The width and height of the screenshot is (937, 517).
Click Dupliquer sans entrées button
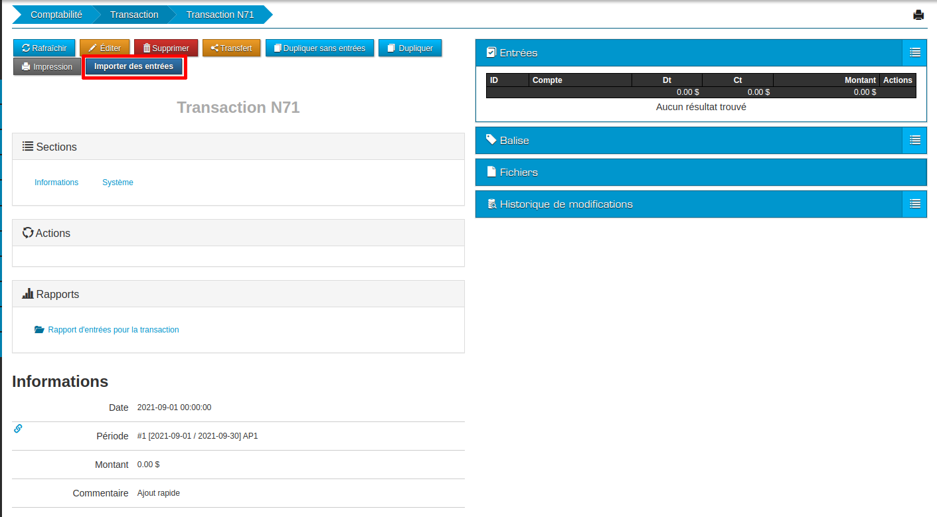point(319,48)
